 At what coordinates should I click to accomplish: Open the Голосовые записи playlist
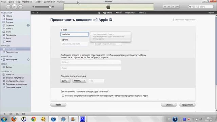pos(14,87)
